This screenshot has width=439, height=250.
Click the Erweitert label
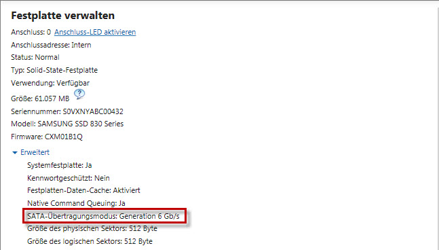[x=35, y=152]
